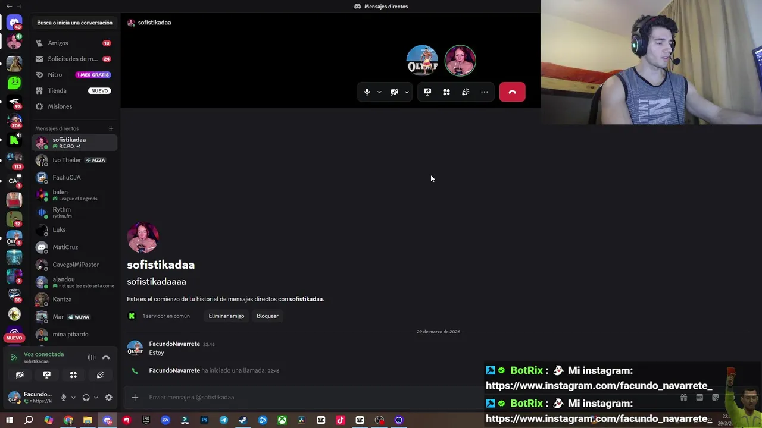Viewport: 762px width, 428px height.
Task: Open Steam from taskbar
Action: coord(243,420)
